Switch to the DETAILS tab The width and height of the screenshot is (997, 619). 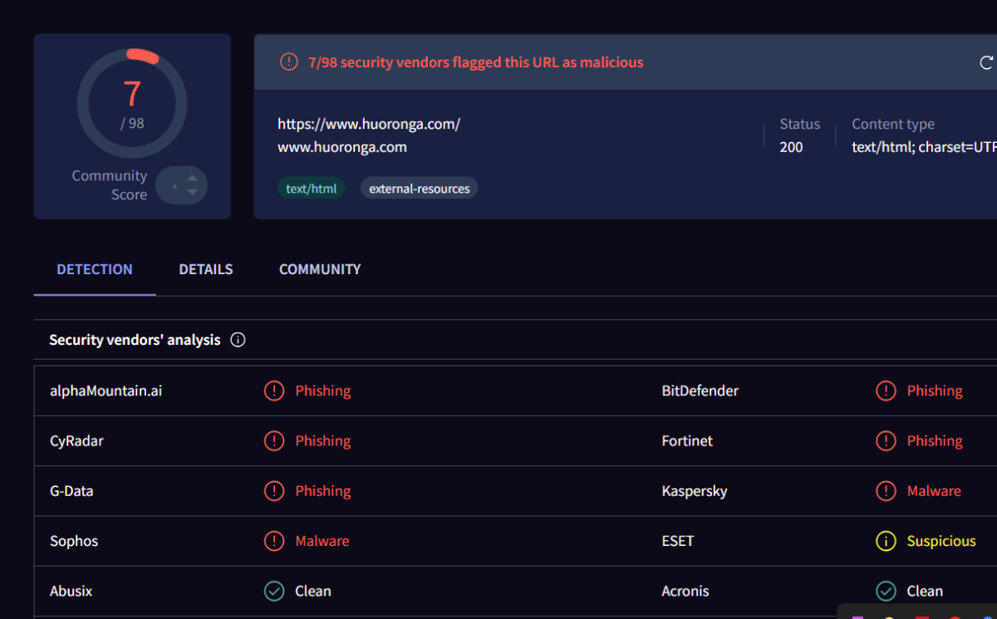point(205,269)
